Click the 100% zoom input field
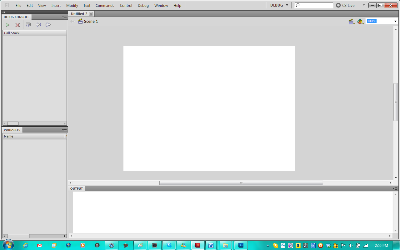The height and width of the screenshot is (250, 400). tap(379, 21)
